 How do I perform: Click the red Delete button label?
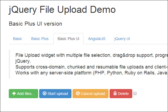point(123,94)
